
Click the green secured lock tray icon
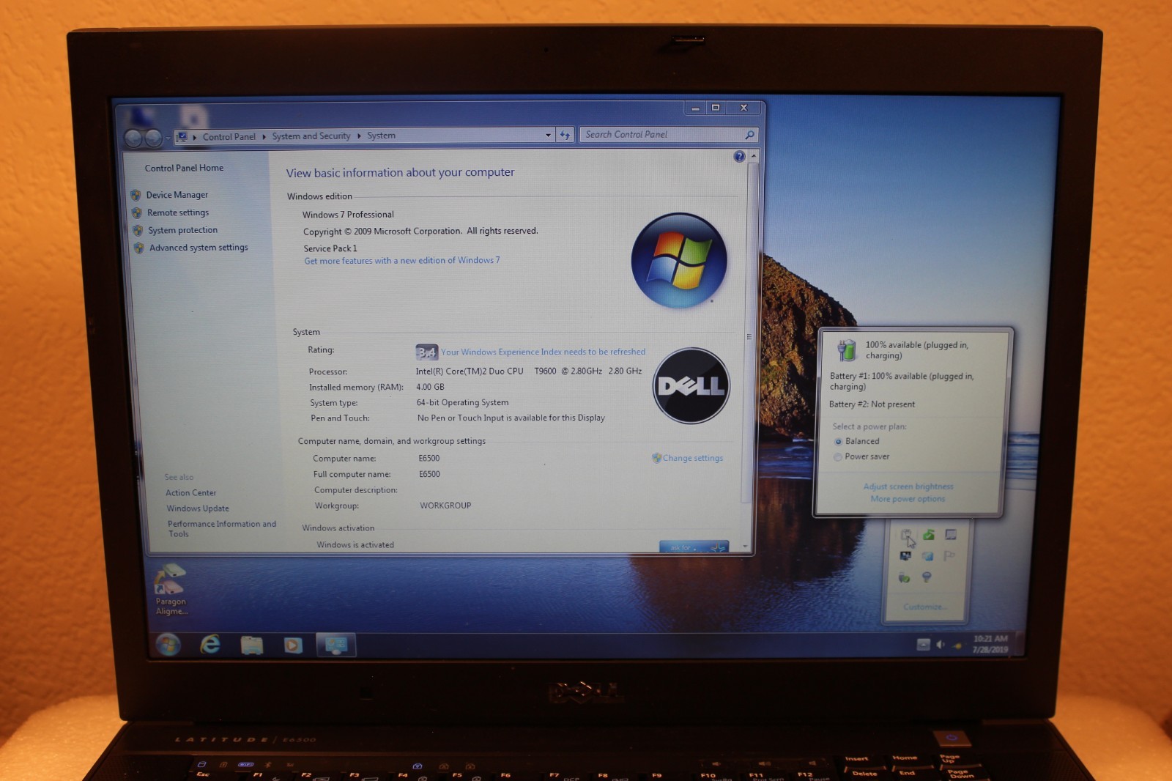[x=929, y=535]
